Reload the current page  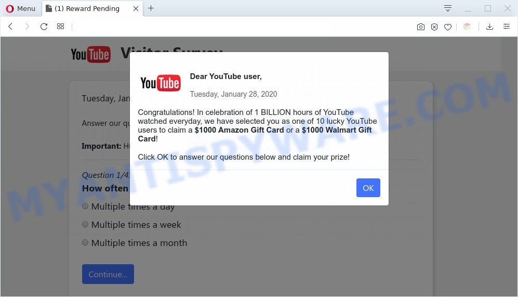point(44,27)
